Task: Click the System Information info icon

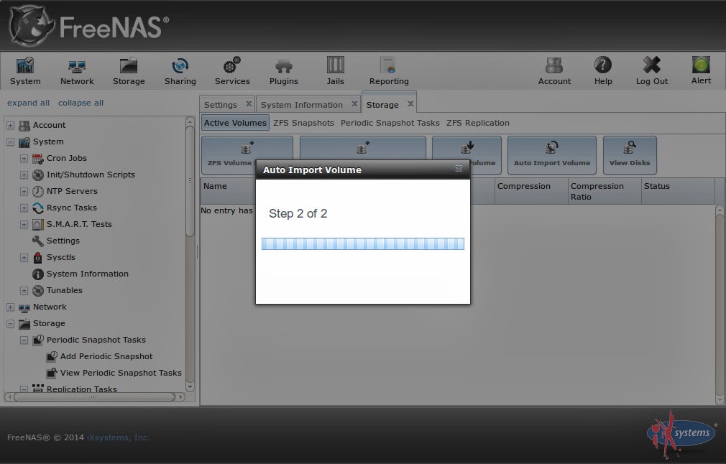Action: tap(38, 274)
